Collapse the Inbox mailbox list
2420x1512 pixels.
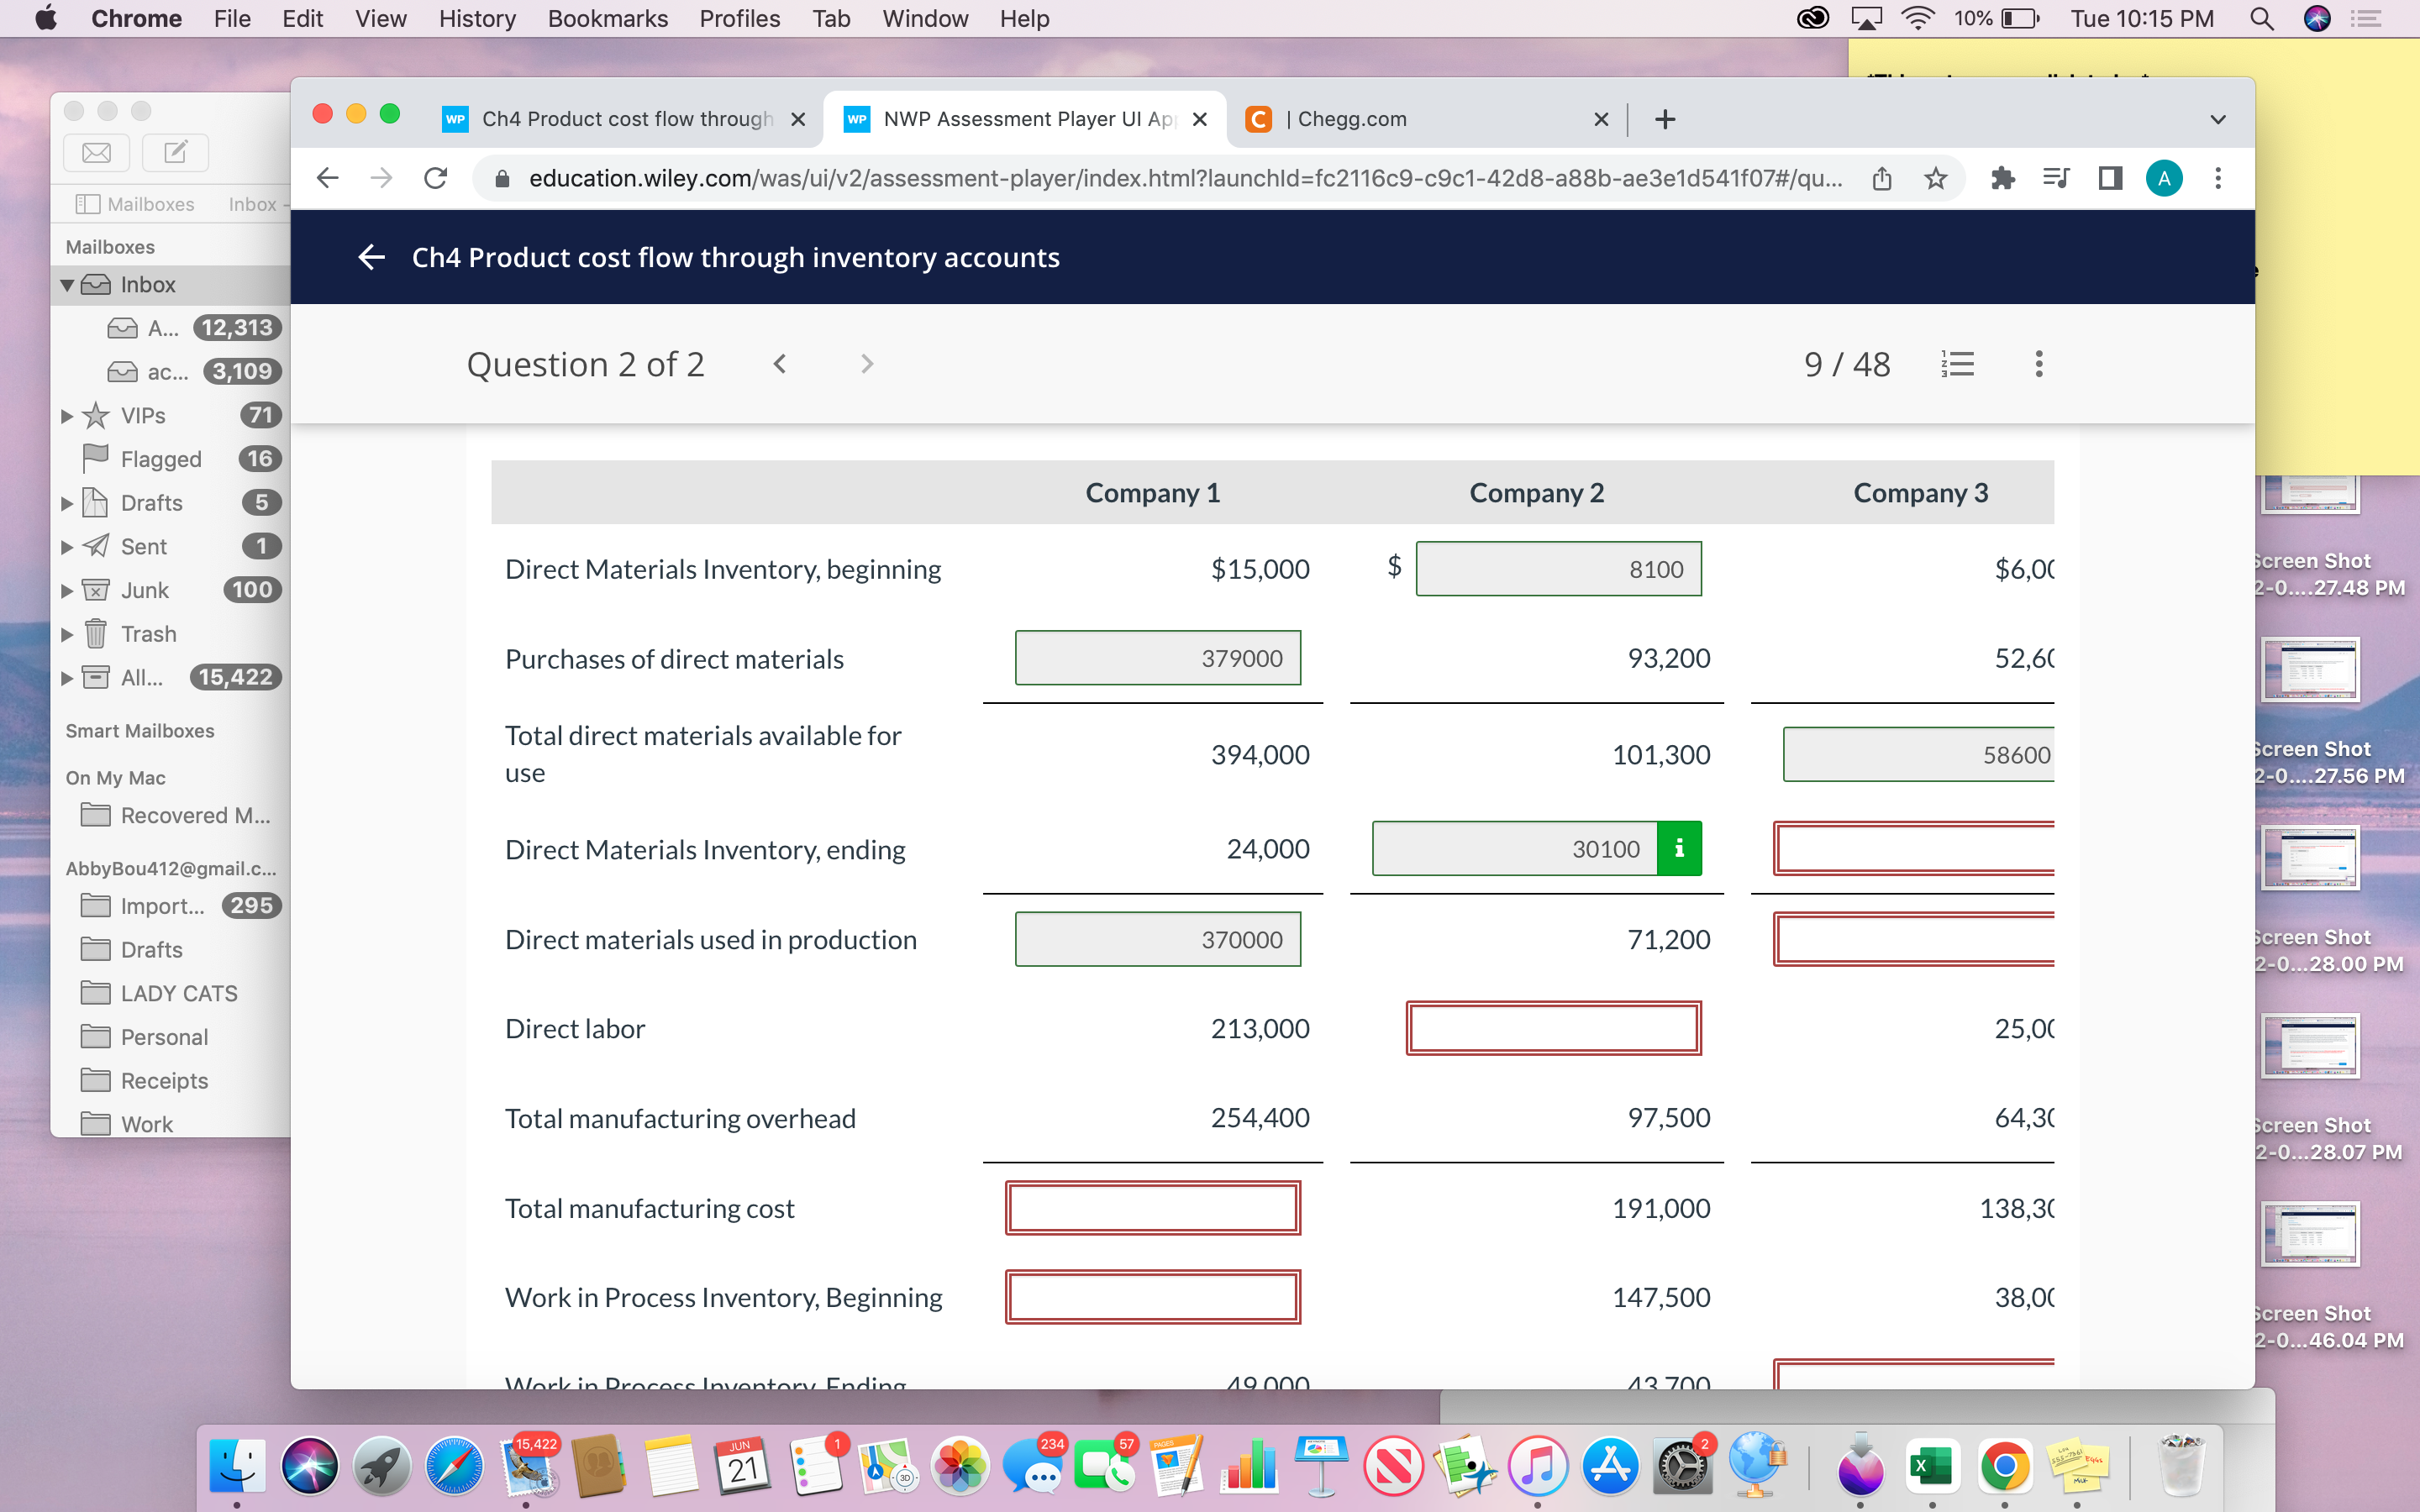[x=67, y=284]
